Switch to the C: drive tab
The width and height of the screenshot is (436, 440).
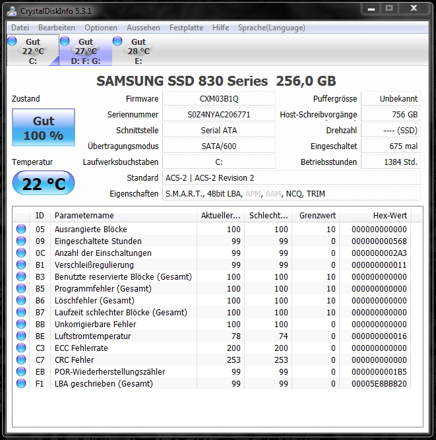(33, 51)
